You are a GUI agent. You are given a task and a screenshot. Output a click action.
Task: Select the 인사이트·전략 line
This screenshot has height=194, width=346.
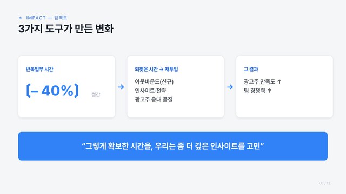(x=150, y=91)
